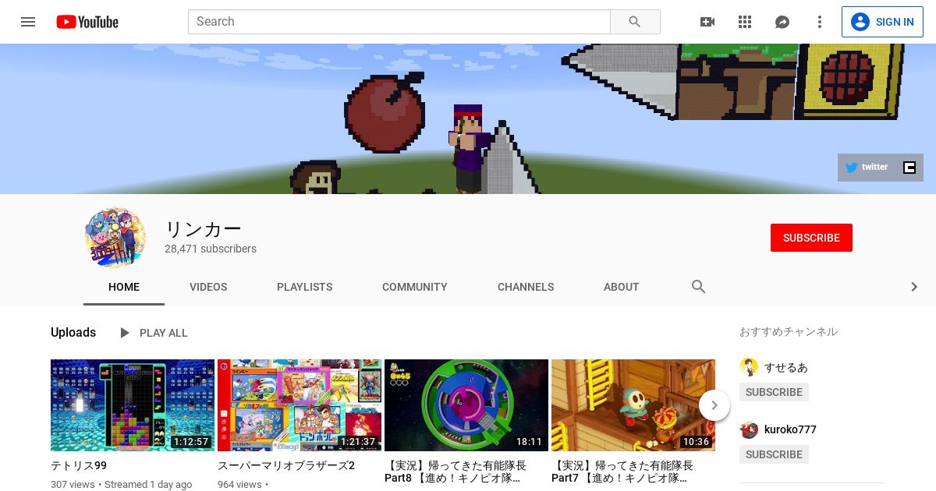Focus the Search input field
Image resolution: width=936 pixels, height=491 pixels.
(399, 22)
